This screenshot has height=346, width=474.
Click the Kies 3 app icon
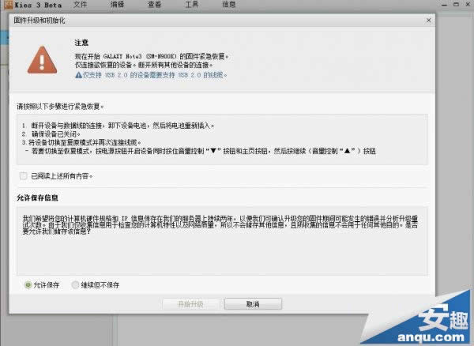(x=8, y=5)
